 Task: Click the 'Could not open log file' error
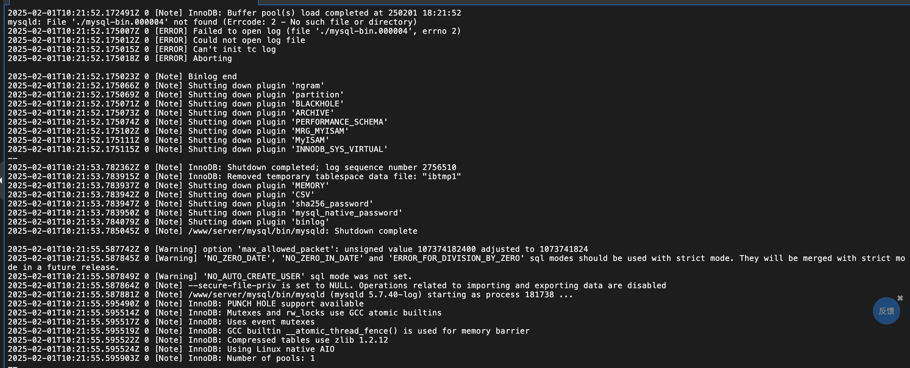coord(156,40)
